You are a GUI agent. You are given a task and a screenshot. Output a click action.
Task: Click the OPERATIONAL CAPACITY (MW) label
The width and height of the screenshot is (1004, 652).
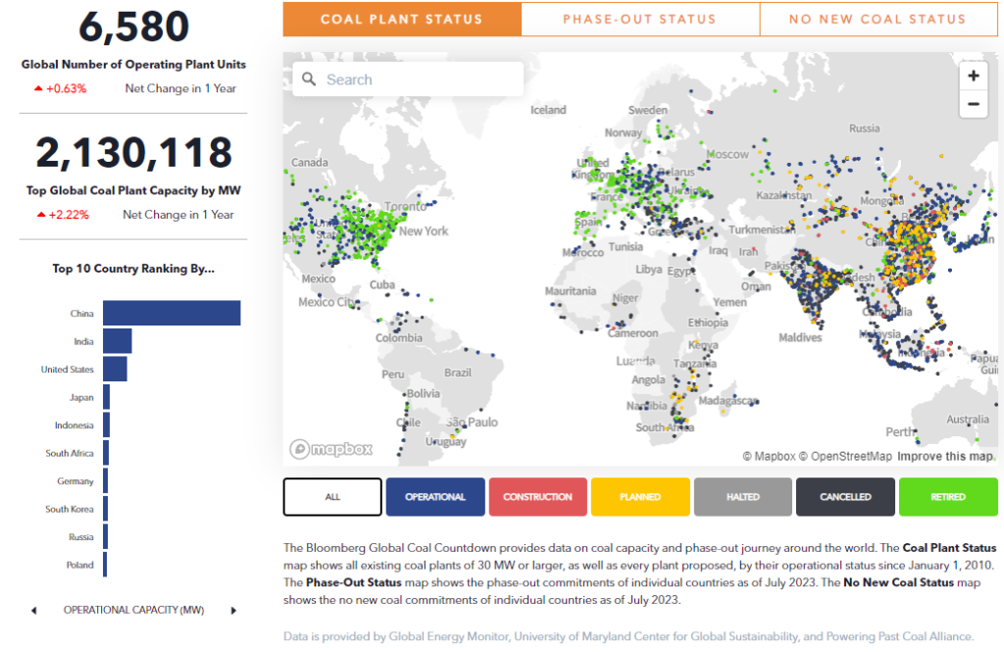[133, 610]
